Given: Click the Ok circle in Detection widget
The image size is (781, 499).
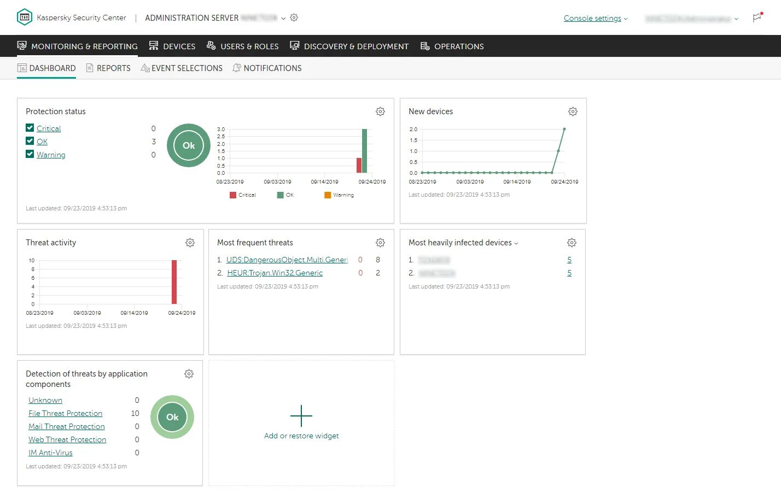Looking at the screenshot, I should 172,417.
